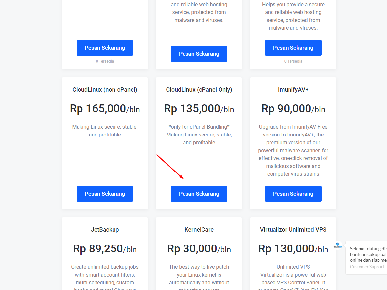Order CloudLinux (non-cPanel) with Pesan Sekarang
The image size is (387, 290).
tap(105, 194)
